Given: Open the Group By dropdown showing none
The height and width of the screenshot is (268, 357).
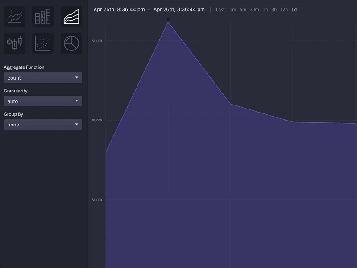Looking at the screenshot, I should coord(43,125).
